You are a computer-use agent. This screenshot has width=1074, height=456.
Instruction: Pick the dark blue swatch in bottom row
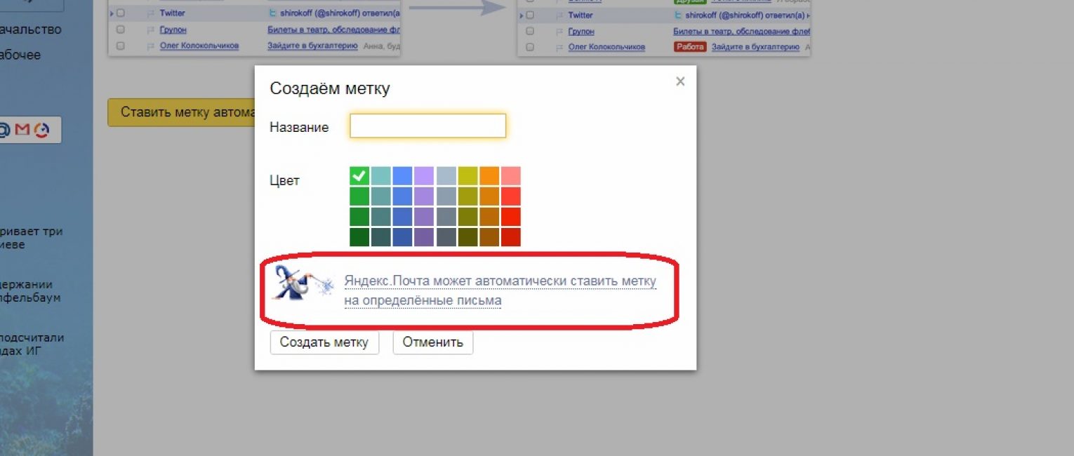coord(403,237)
